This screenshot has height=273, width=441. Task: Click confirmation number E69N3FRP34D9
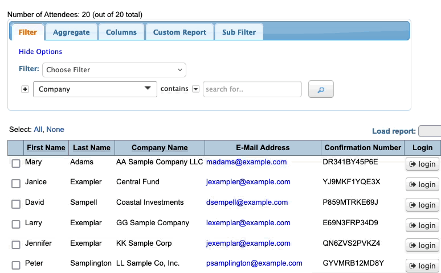[350, 223]
